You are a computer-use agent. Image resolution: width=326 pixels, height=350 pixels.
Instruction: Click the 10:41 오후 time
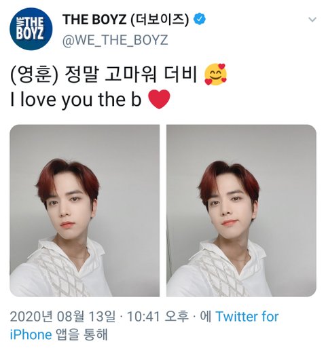(158, 317)
